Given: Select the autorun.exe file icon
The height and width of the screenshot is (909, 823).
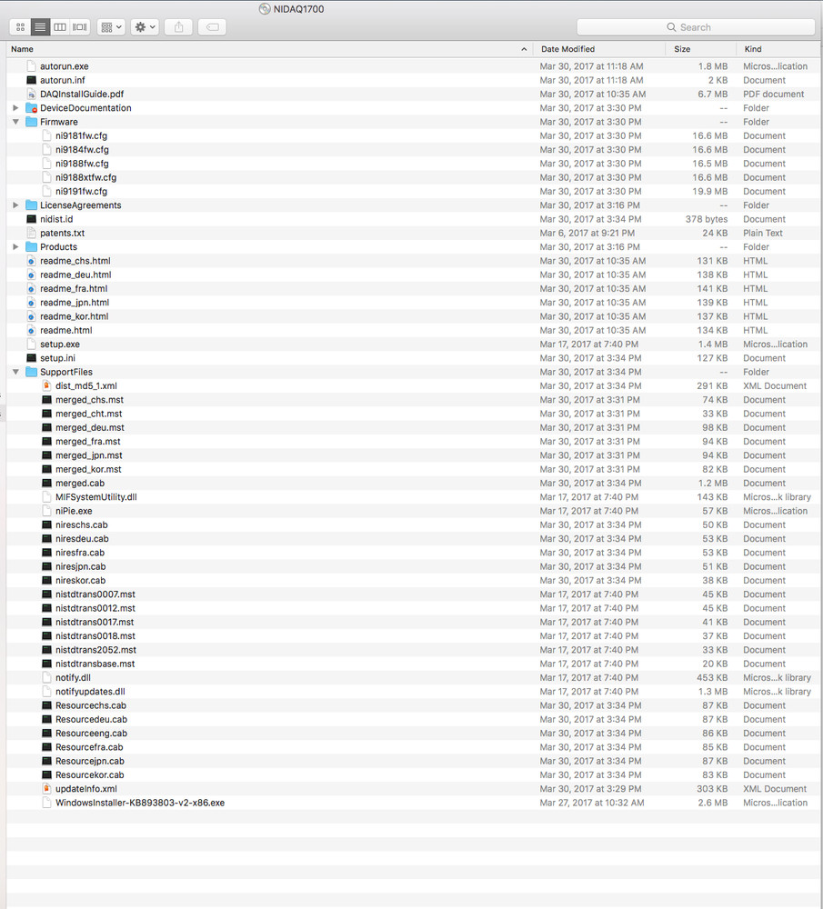Looking at the screenshot, I should [31, 66].
